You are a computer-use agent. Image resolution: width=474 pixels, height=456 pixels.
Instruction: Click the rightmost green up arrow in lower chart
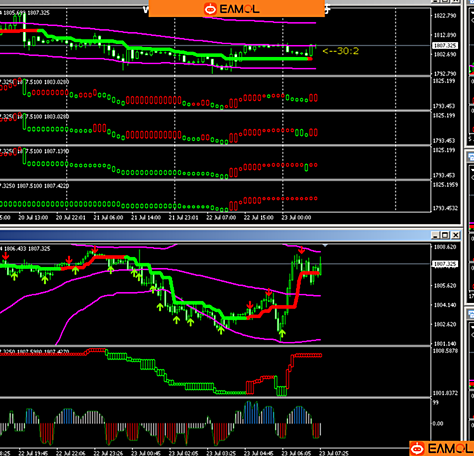click(282, 335)
